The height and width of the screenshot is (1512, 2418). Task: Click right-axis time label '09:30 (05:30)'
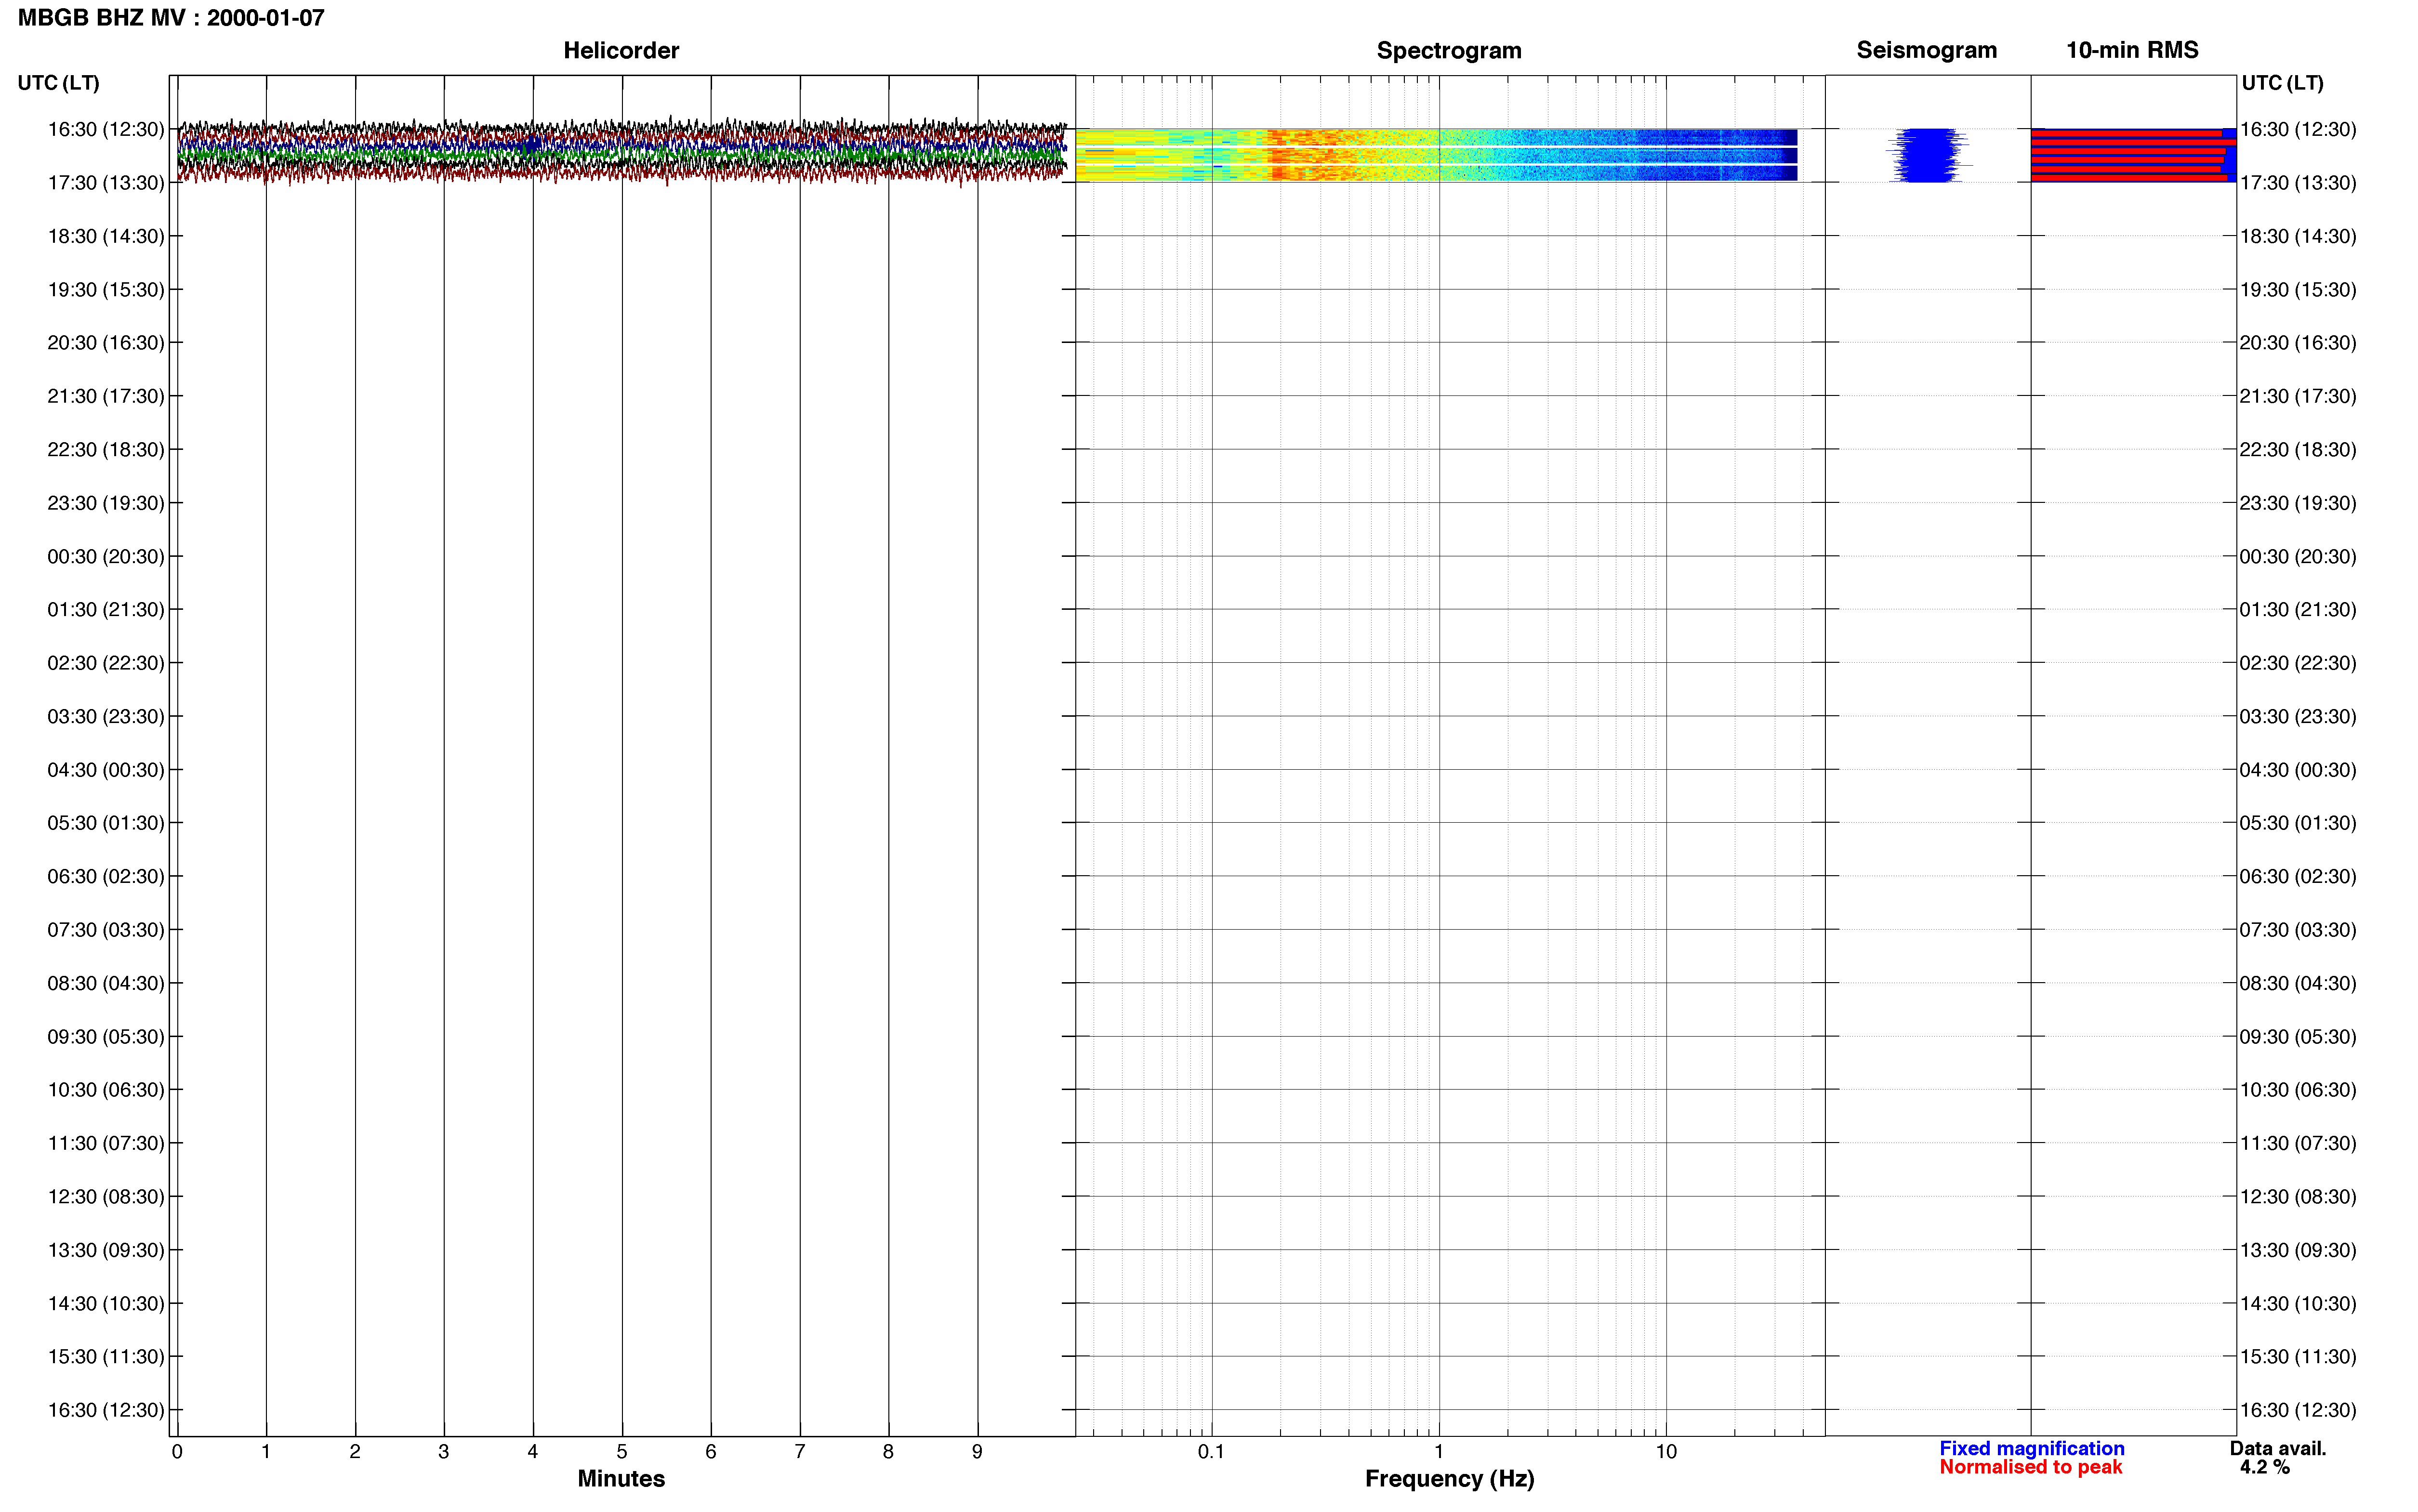point(2298,1037)
